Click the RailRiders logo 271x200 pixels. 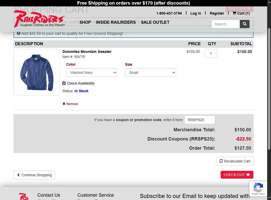coord(39,19)
